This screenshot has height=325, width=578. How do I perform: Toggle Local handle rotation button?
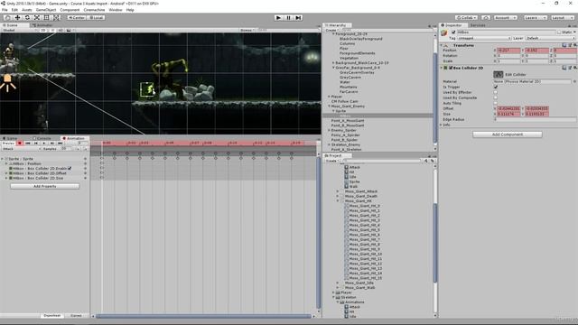(x=96, y=17)
